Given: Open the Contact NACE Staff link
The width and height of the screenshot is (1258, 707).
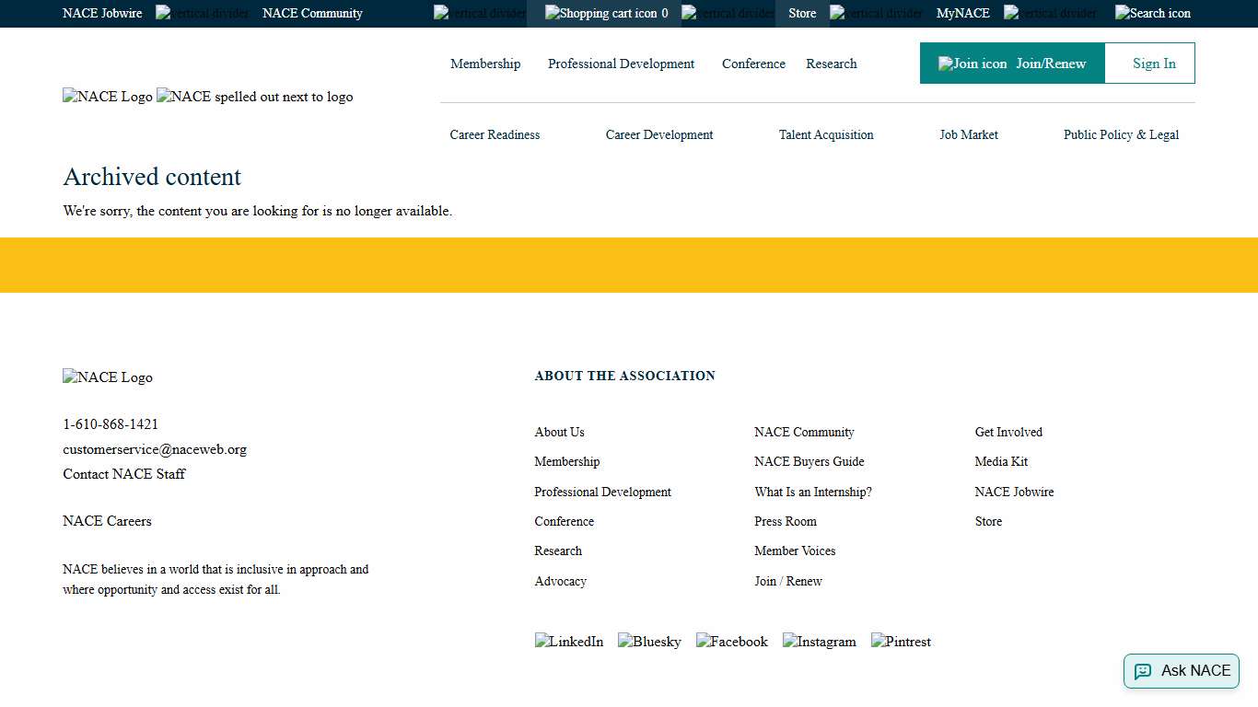Looking at the screenshot, I should coord(124,474).
